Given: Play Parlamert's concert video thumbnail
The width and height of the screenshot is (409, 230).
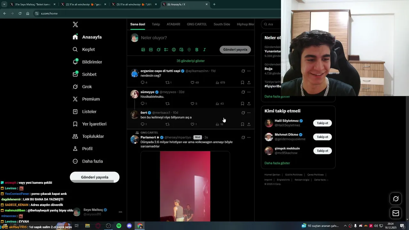Looking at the screenshot, I should 185,186.
